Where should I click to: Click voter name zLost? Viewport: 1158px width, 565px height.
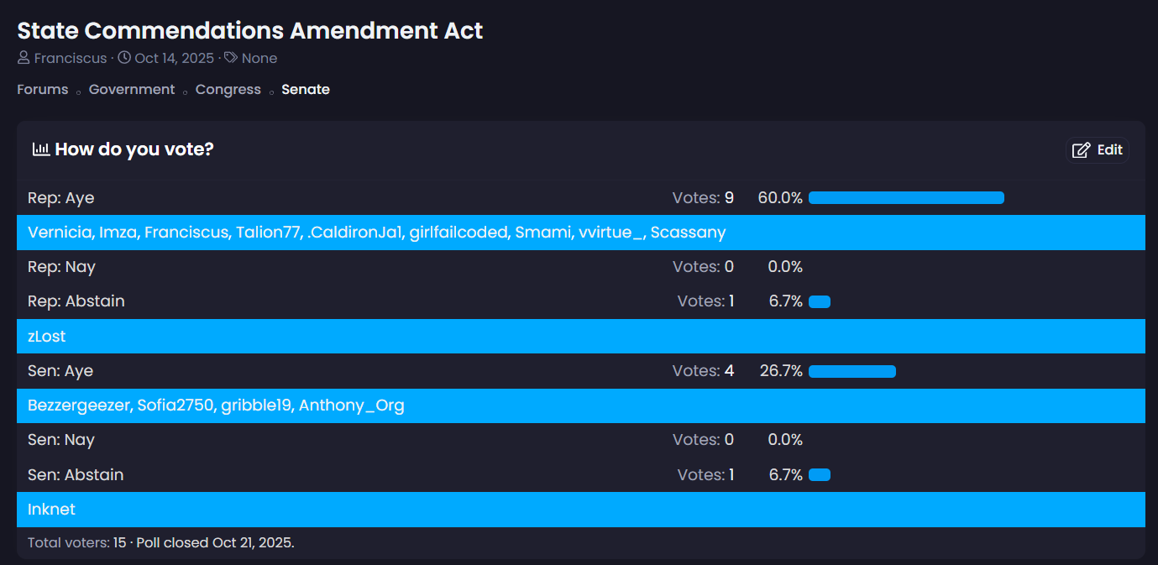coord(47,337)
